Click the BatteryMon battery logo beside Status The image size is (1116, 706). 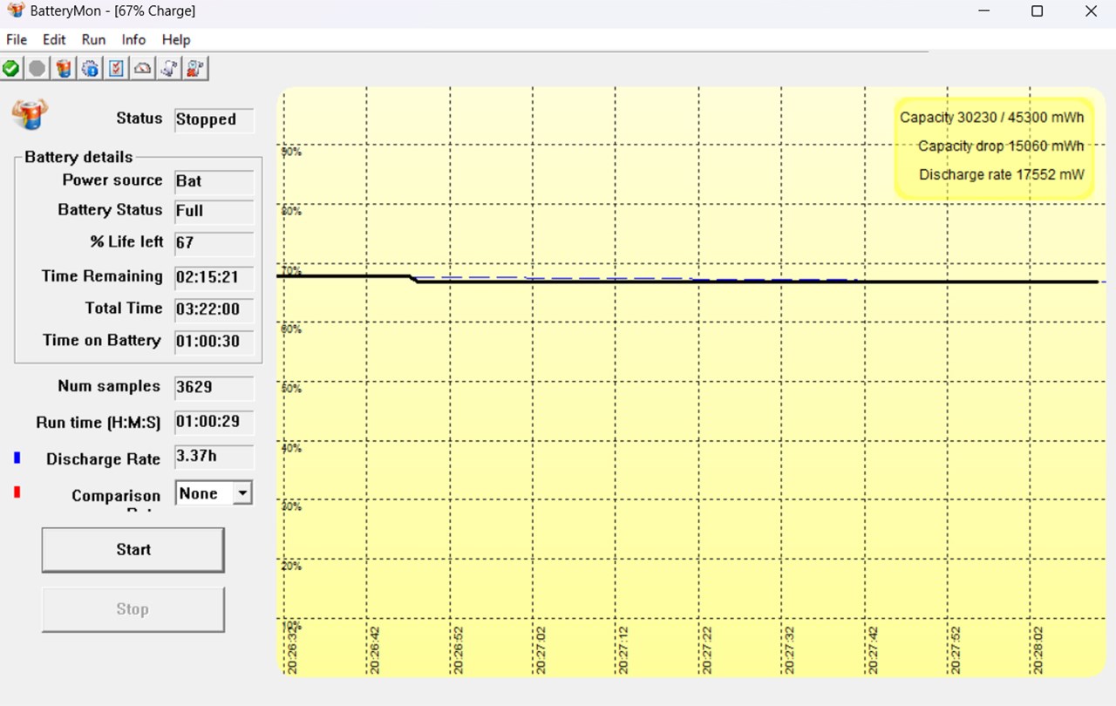[30, 114]
